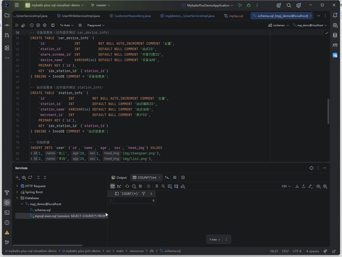Click the search icon in the result toolbar
This screenshot has width=342, height=257.
coord(163,186)
